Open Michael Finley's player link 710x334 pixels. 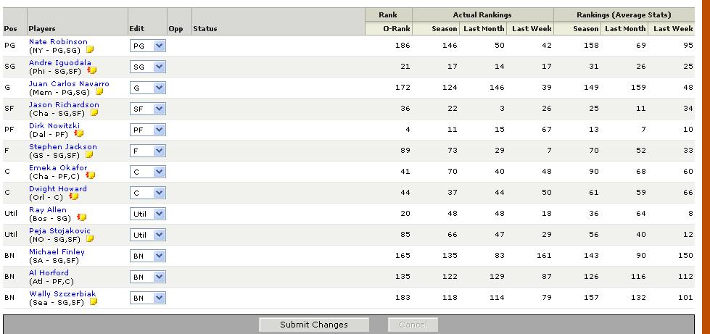tap(57, 251)
